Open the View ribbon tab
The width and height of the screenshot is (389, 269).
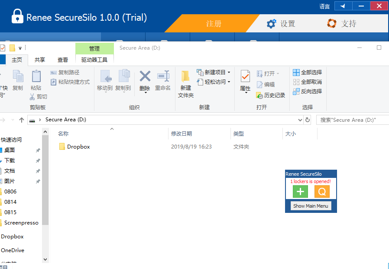pos(63,60)
